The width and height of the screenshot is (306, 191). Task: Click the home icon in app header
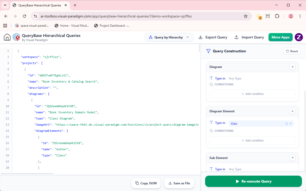coord(7,37)
